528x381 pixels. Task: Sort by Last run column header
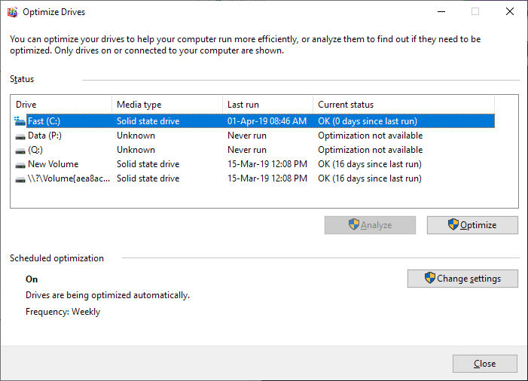267,105
